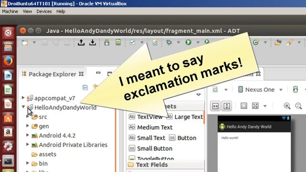Screen dimensions: 306x172
Task: Select the Button palette widget
Action: (x=183, y=138)
